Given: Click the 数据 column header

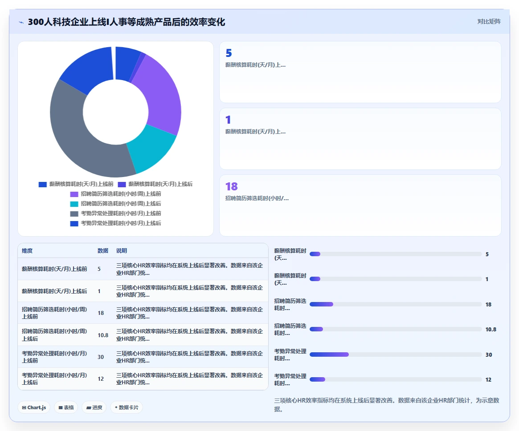Looking at the screenshot, I should [x=102, y=250].
